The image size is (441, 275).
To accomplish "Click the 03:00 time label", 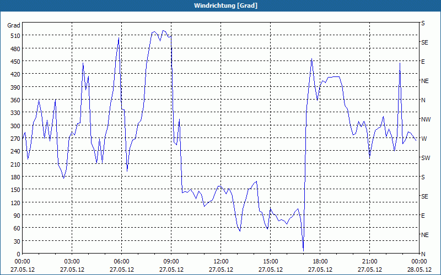I will pos(72,262).
